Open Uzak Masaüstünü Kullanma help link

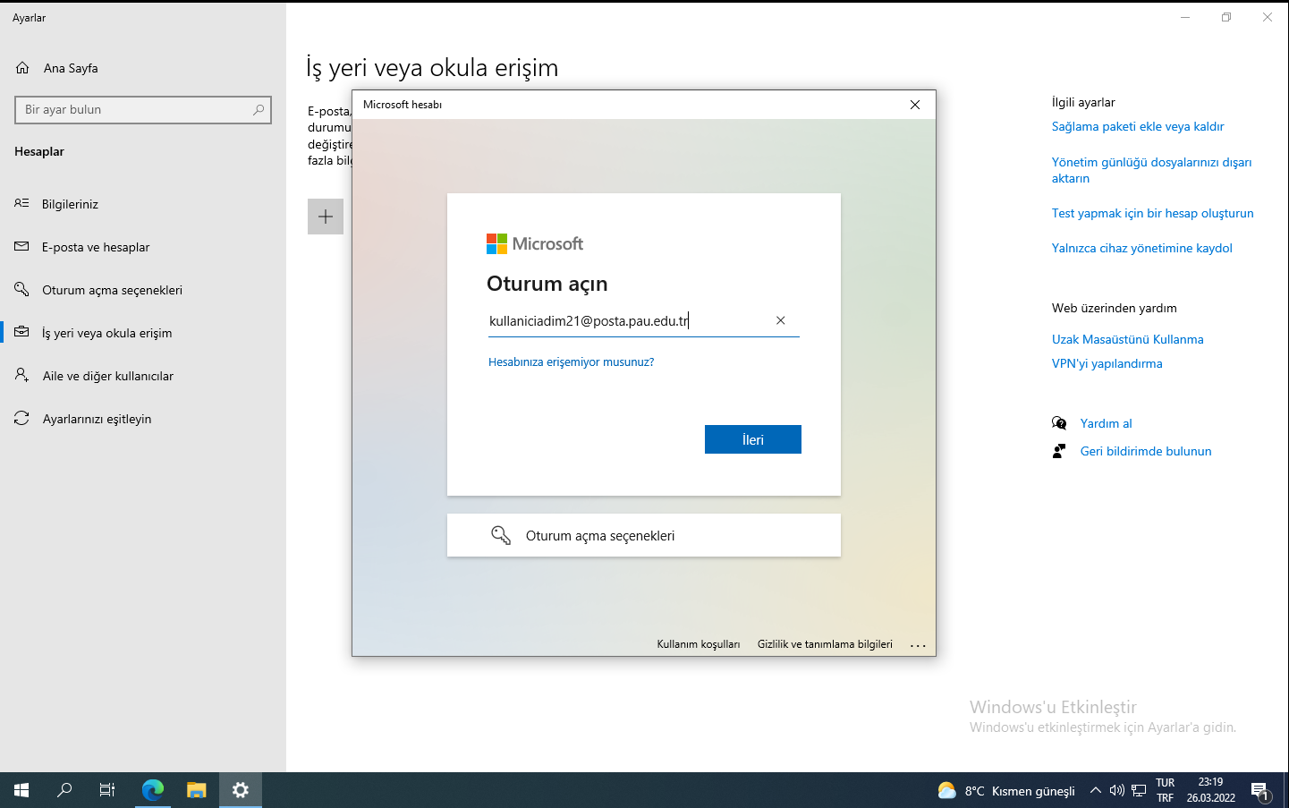[1127, 339]
